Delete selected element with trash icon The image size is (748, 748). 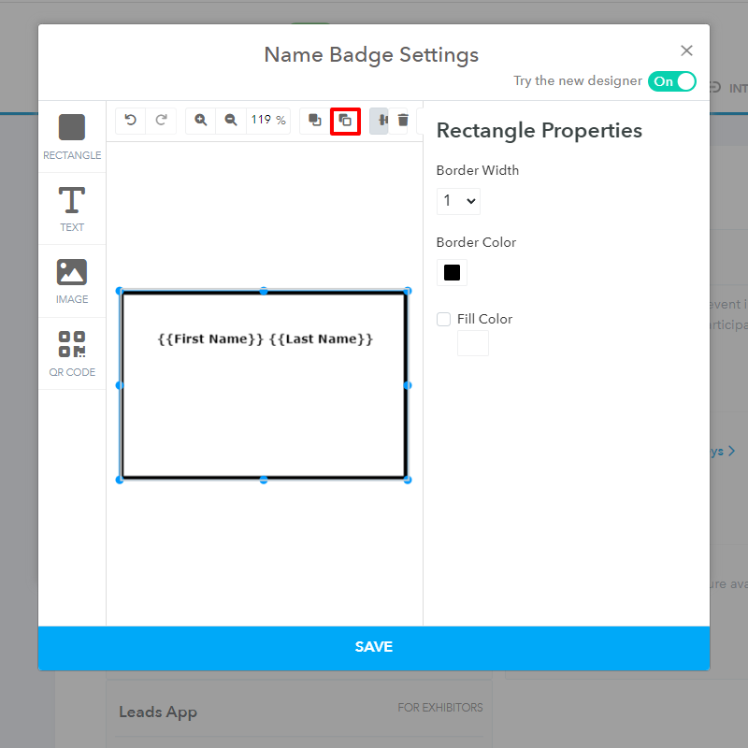[403, 120]
